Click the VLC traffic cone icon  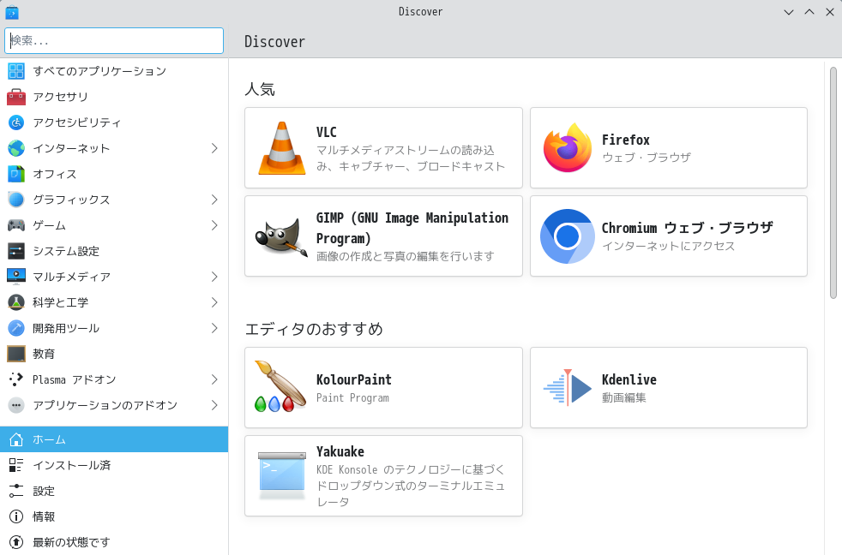click(x=282, y=148)
